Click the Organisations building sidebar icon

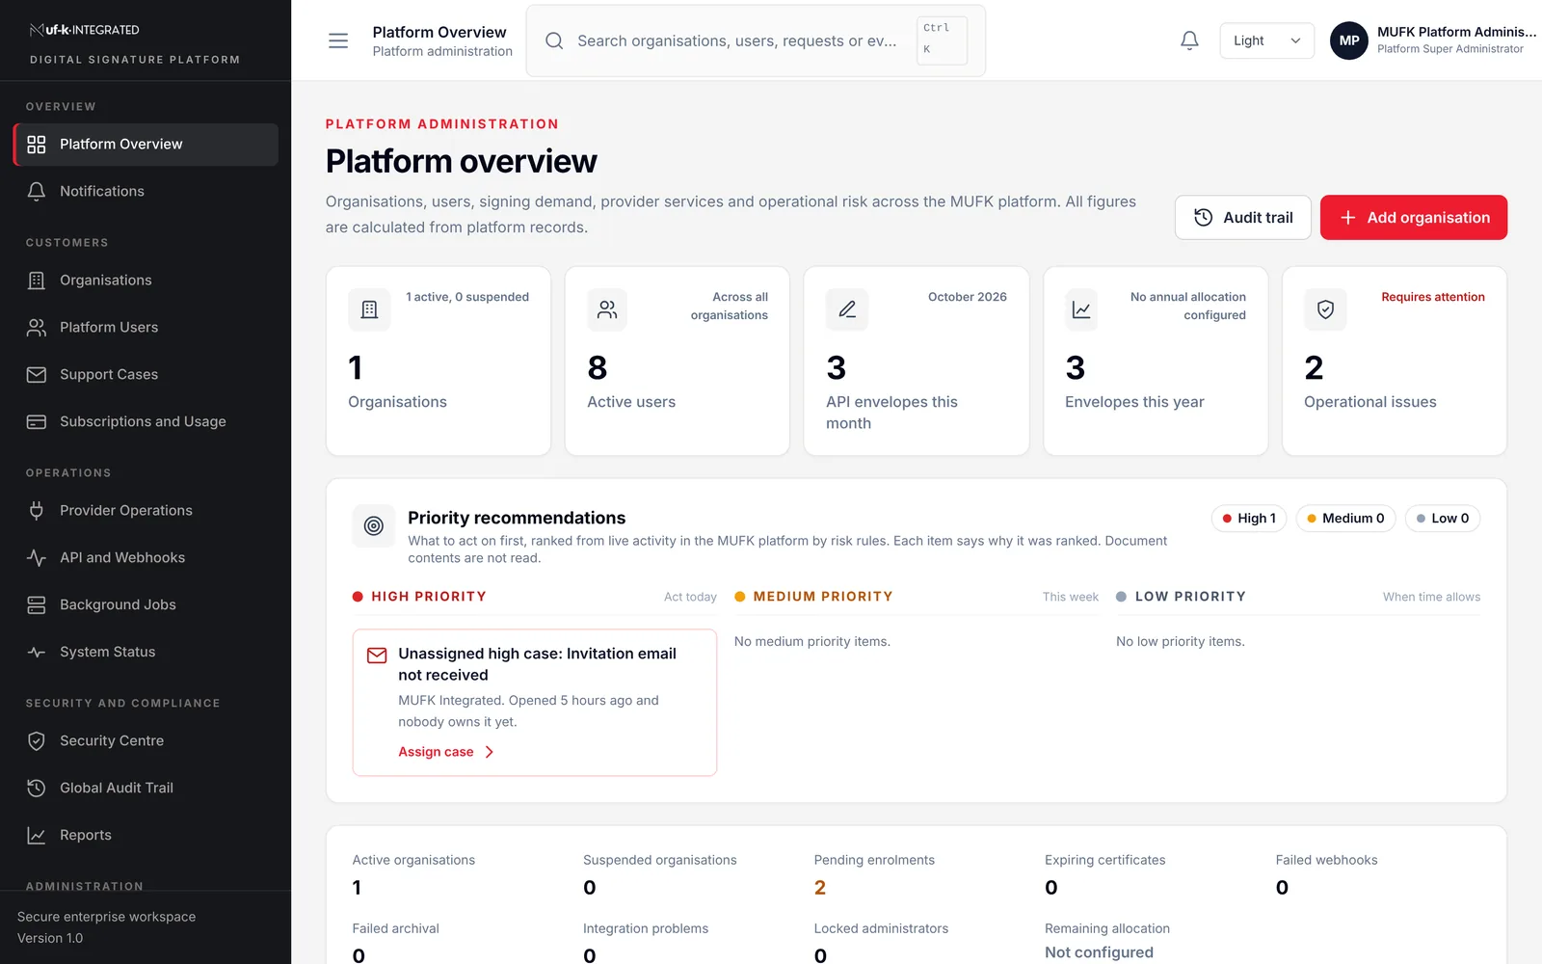(37, 281)
